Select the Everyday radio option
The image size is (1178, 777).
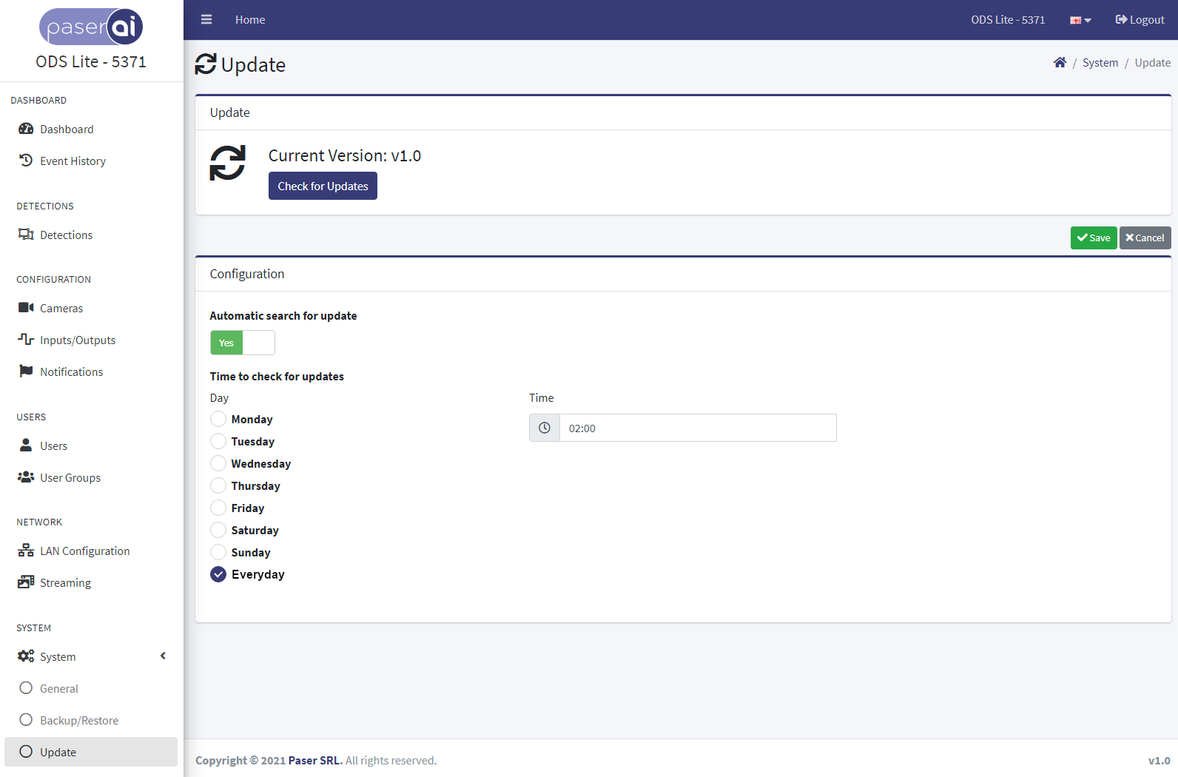click(218, 574)
